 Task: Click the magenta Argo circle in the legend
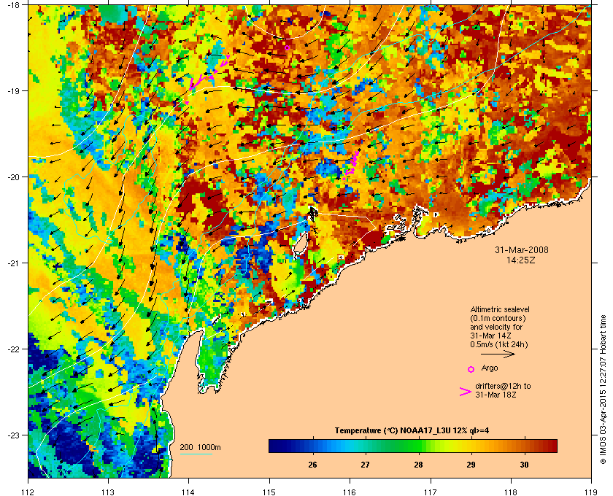click(471, 369)
